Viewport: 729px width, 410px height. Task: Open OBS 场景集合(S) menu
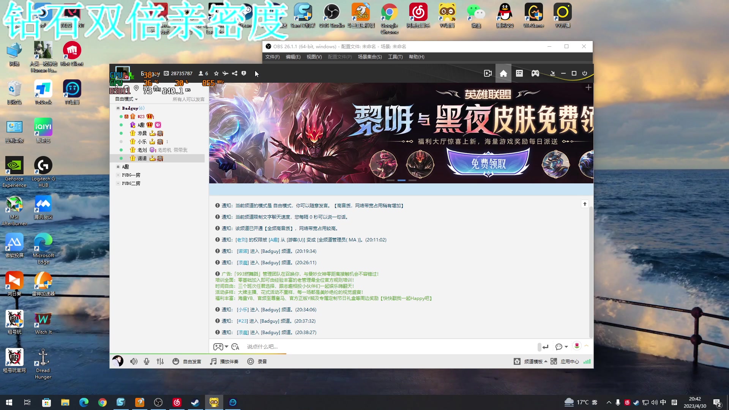point(370,57)
